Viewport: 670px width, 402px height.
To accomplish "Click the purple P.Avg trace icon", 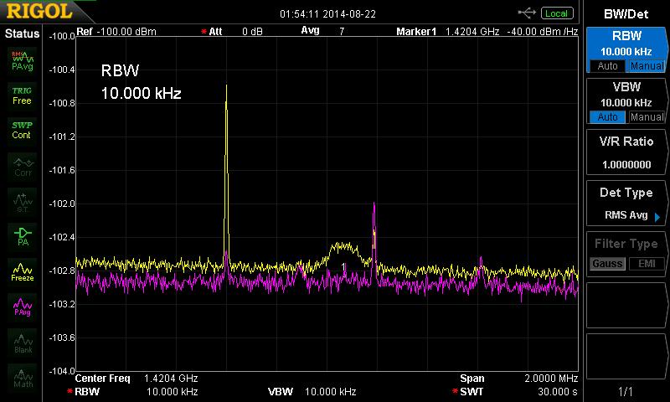I will tap(22, 307).
